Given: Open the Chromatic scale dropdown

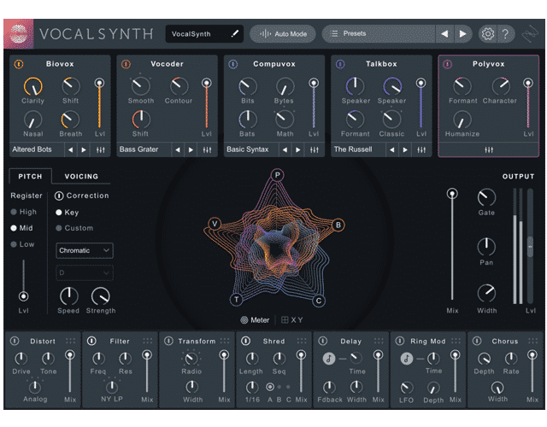Looking at the screenshot, I should click(85, 250).
